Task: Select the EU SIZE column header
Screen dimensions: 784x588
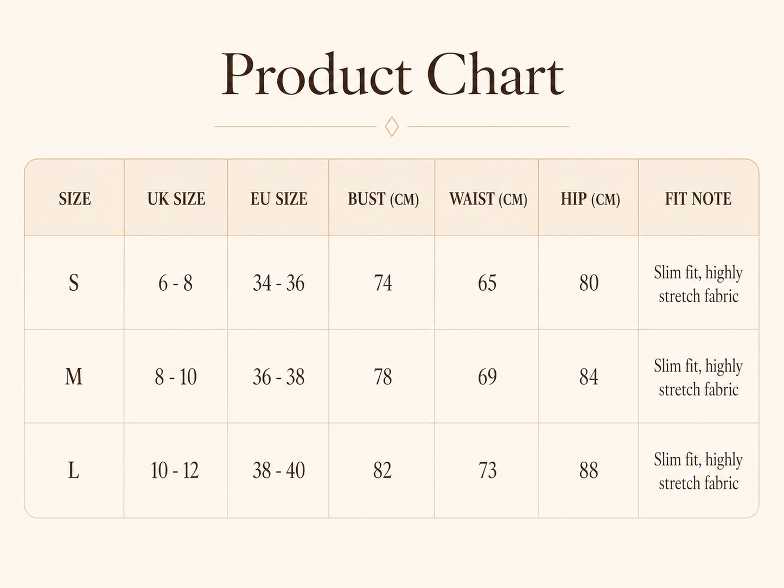Action: 279,199
